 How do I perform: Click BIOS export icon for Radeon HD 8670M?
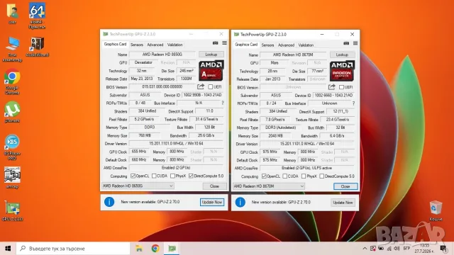click(331, 86)
